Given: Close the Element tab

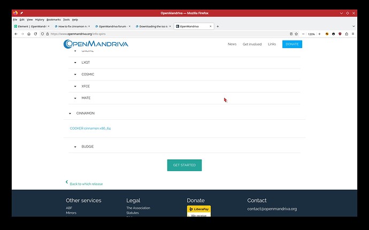Looking at the screenshot, I should point(49,26).
